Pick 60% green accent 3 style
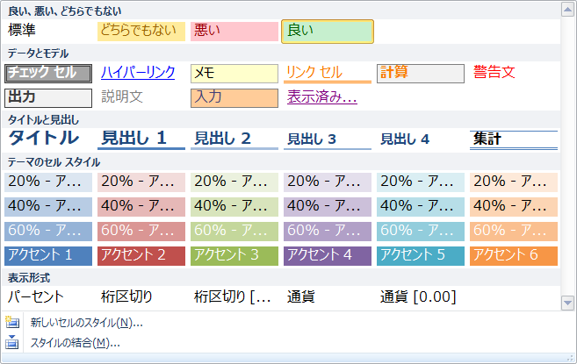This screenshot has height=364, width=577. [x=234, y=232]
